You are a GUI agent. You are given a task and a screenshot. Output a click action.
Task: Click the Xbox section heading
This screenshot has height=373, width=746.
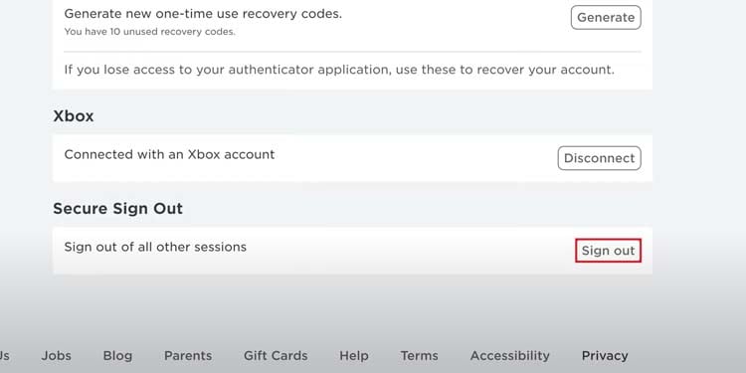74,116
